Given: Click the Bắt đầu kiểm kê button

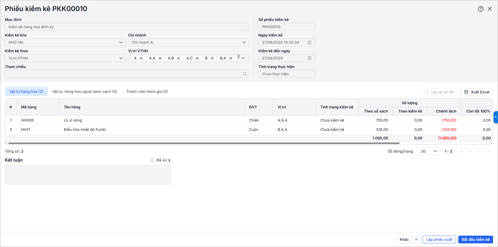Looking at the screenshot, I should click(475, 239).
